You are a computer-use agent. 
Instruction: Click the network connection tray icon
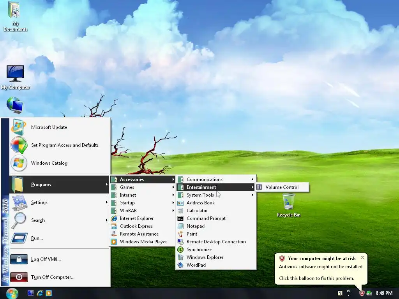[x=369, y=293]
